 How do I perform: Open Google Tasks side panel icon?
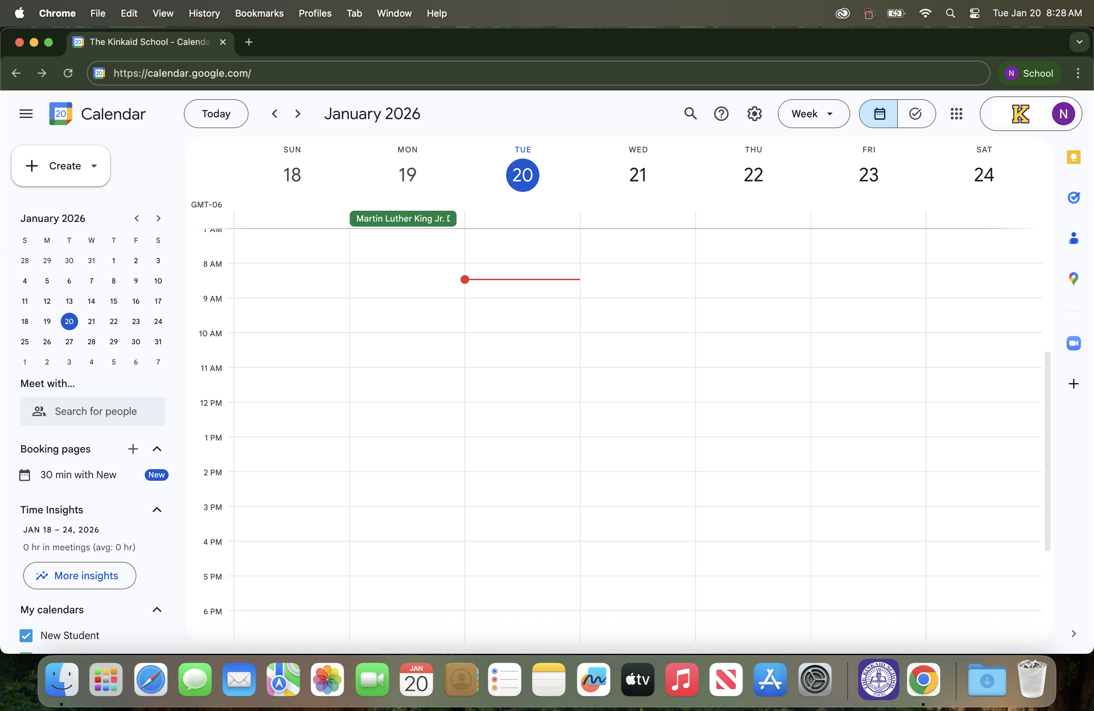[x=1073, y=198]
